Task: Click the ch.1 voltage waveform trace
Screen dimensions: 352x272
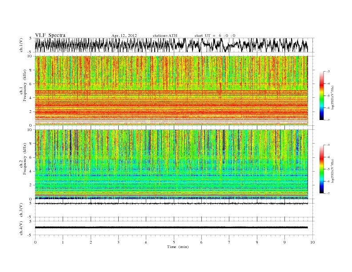Action: tap(171, 45)
